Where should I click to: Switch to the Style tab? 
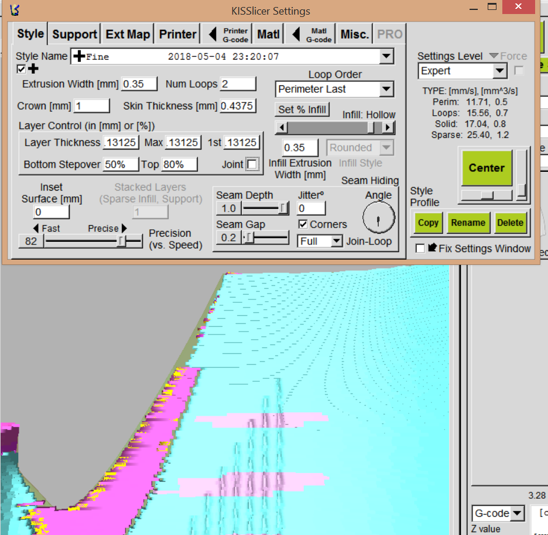(x=30, y=34)
